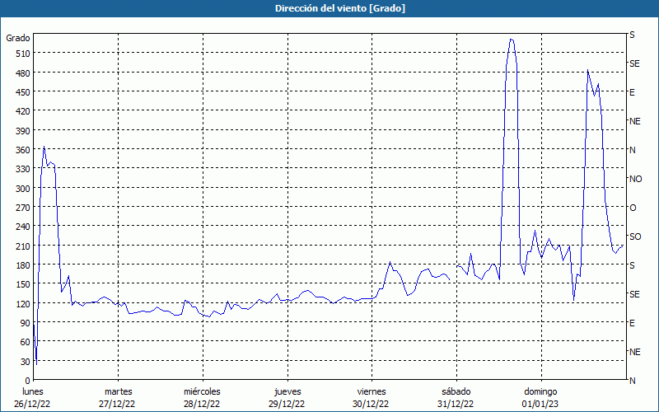Click the 180 degree label

23,265
